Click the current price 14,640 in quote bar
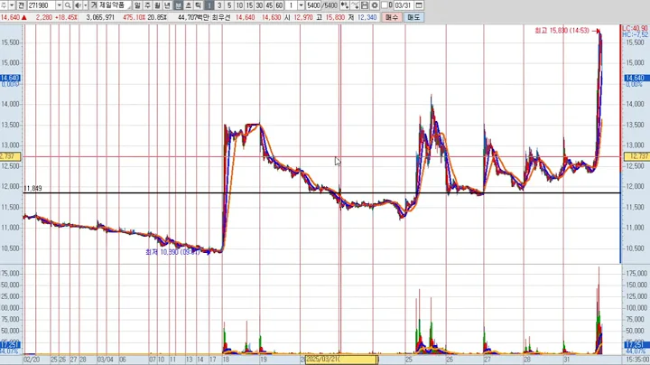 [x=10, y=17]
